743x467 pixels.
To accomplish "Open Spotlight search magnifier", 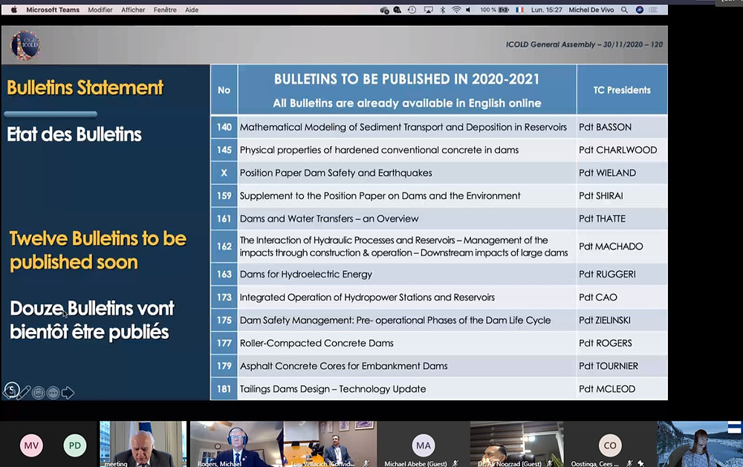I will click(x=625, y=10).
